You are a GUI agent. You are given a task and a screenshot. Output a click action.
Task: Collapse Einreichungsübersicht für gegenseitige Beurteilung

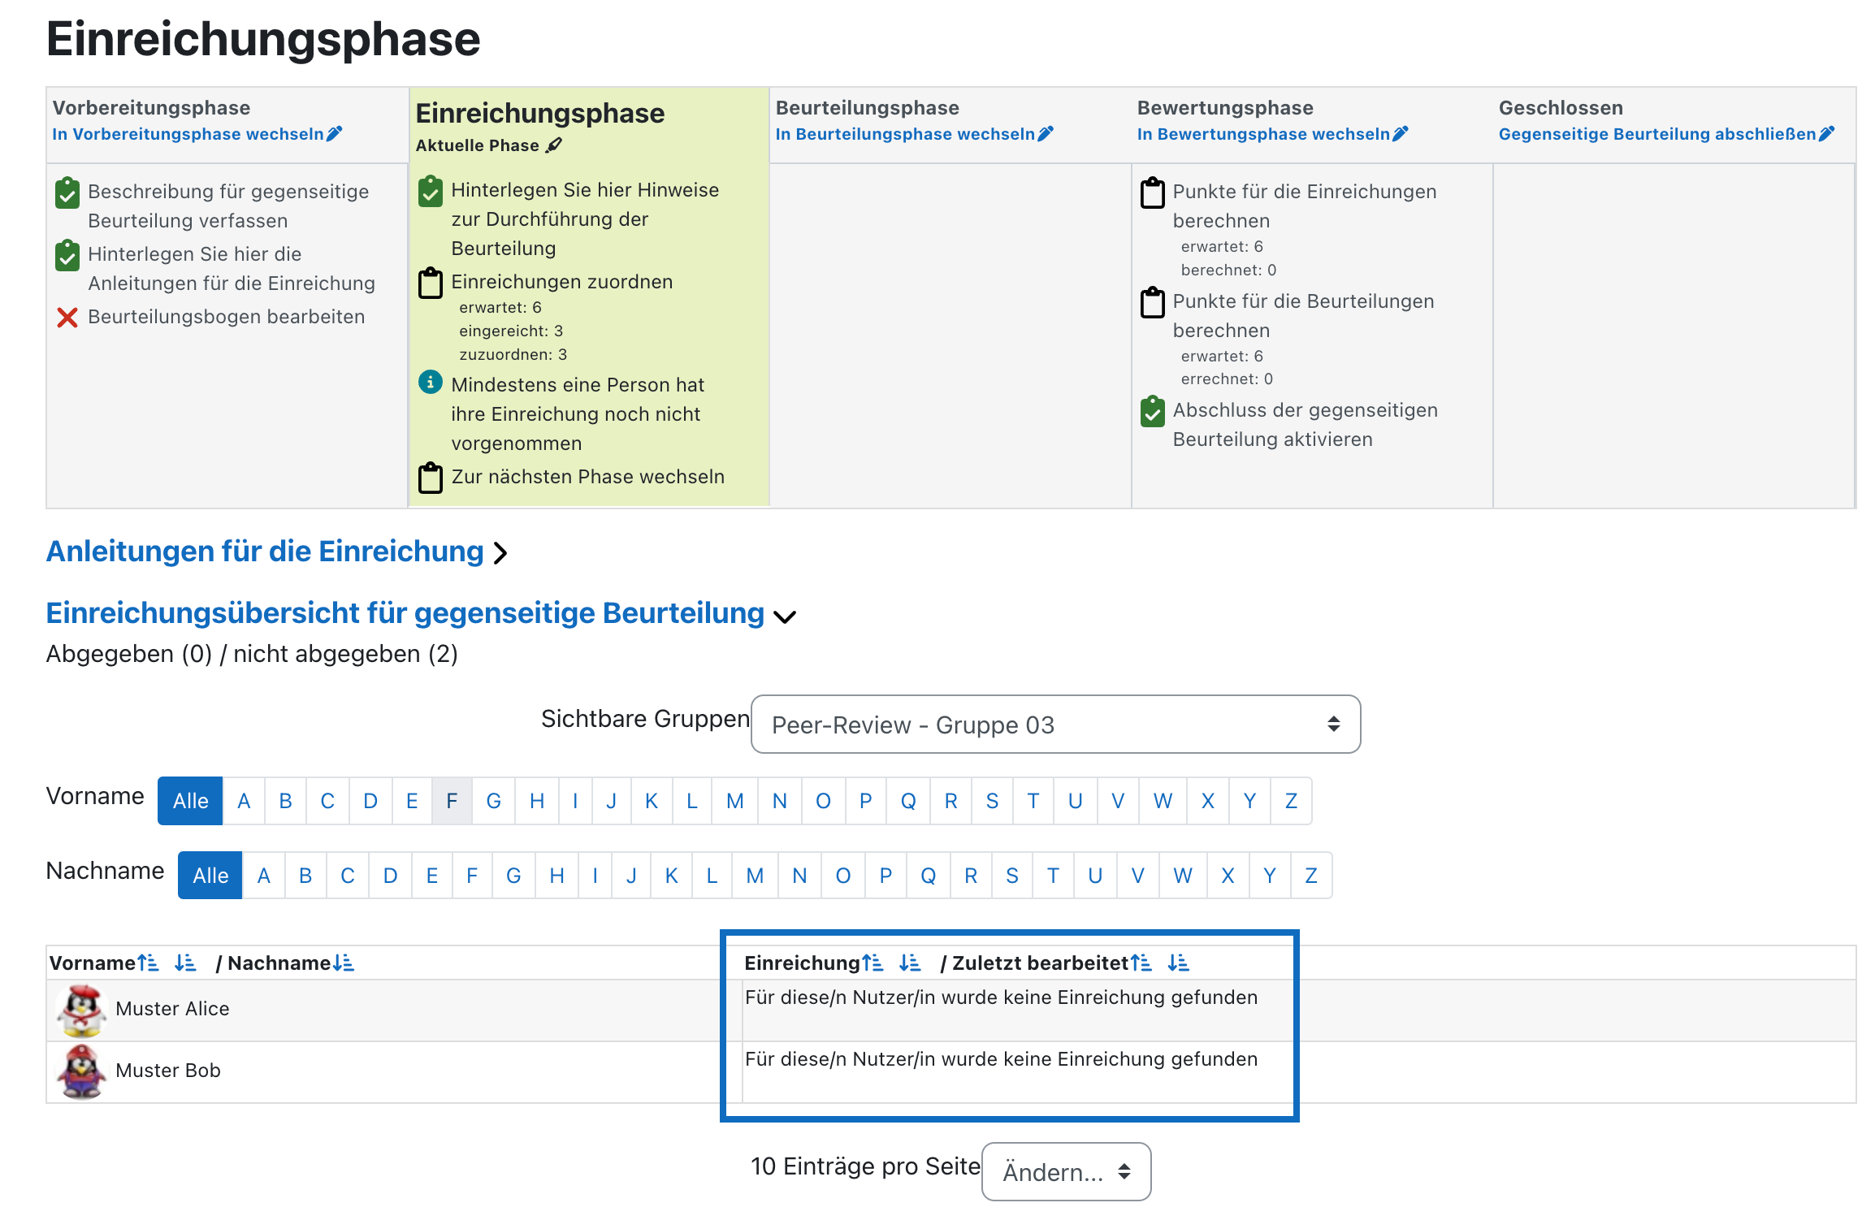point(421,613)
